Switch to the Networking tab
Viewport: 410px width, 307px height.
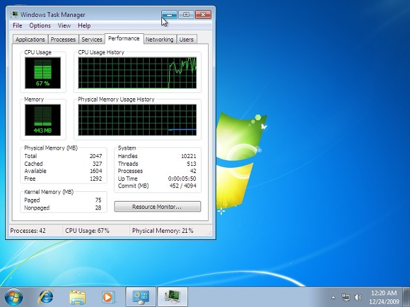pos(159,40)
